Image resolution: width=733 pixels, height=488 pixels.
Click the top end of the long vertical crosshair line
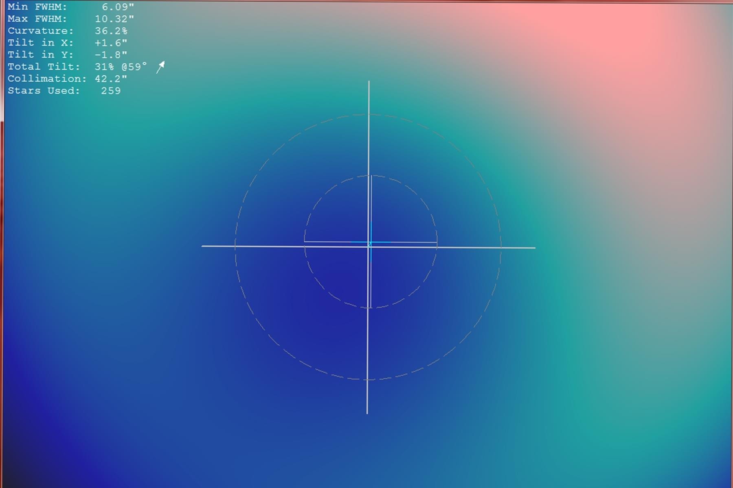click(x=369, y=82)
